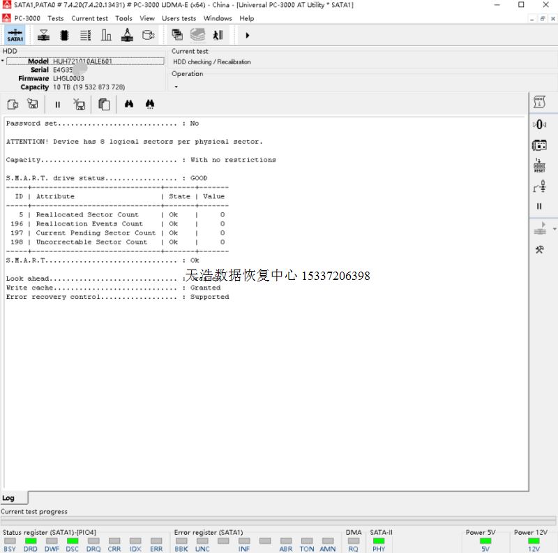Click the copy log icon
Viewport: 558px width, 553px height.
pyautogui.click(x=104, y=104)
